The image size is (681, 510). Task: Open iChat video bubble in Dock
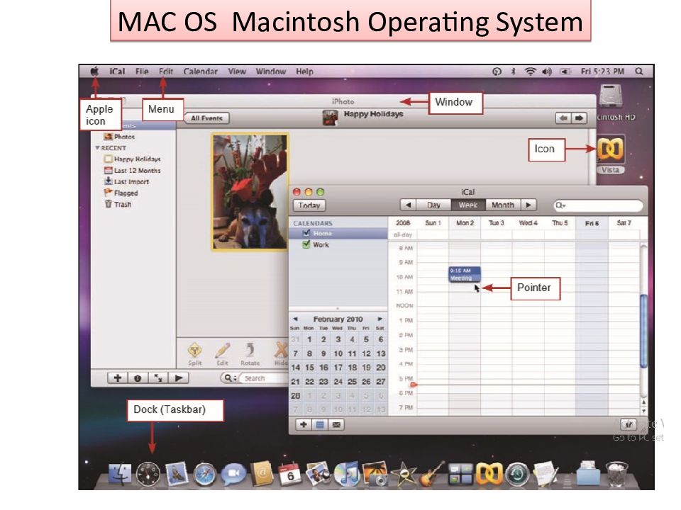point(233,474)
